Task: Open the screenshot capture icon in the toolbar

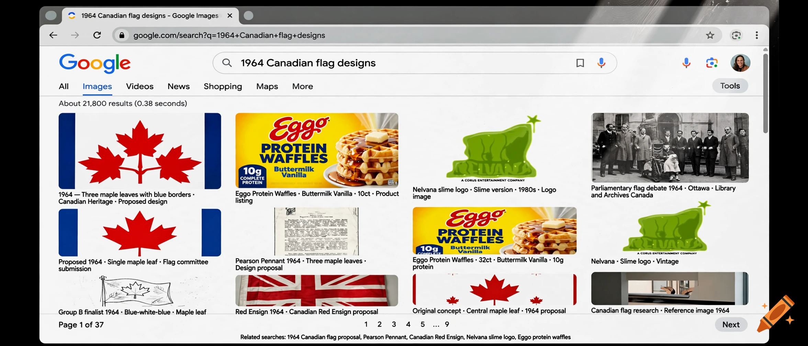Action: 736,35
